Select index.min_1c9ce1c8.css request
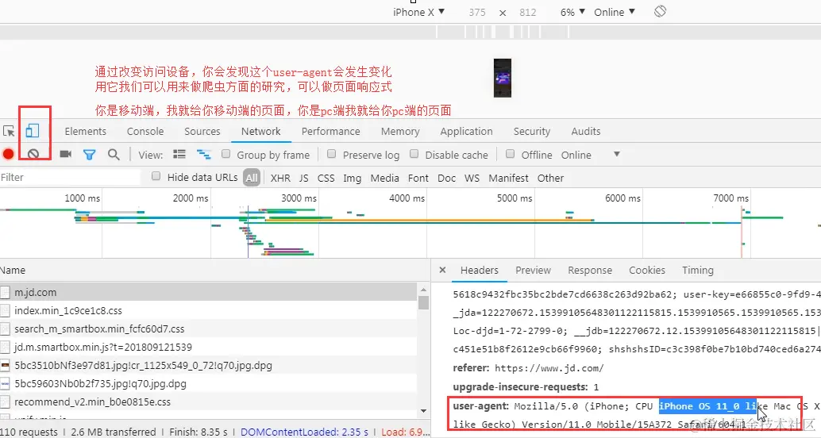Viewport: 821px width, 438px height. [210, 310]
